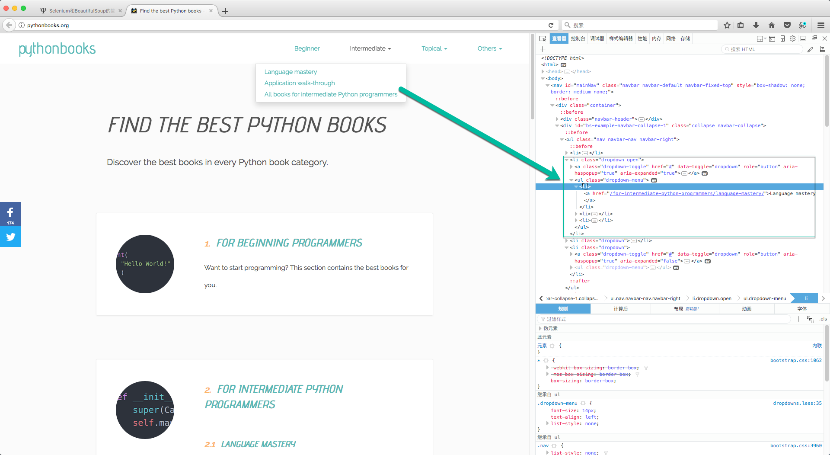Viewport: 830px width, 455px height.
Task: Open the Beginner nav link
Action: tap(307, 48)
